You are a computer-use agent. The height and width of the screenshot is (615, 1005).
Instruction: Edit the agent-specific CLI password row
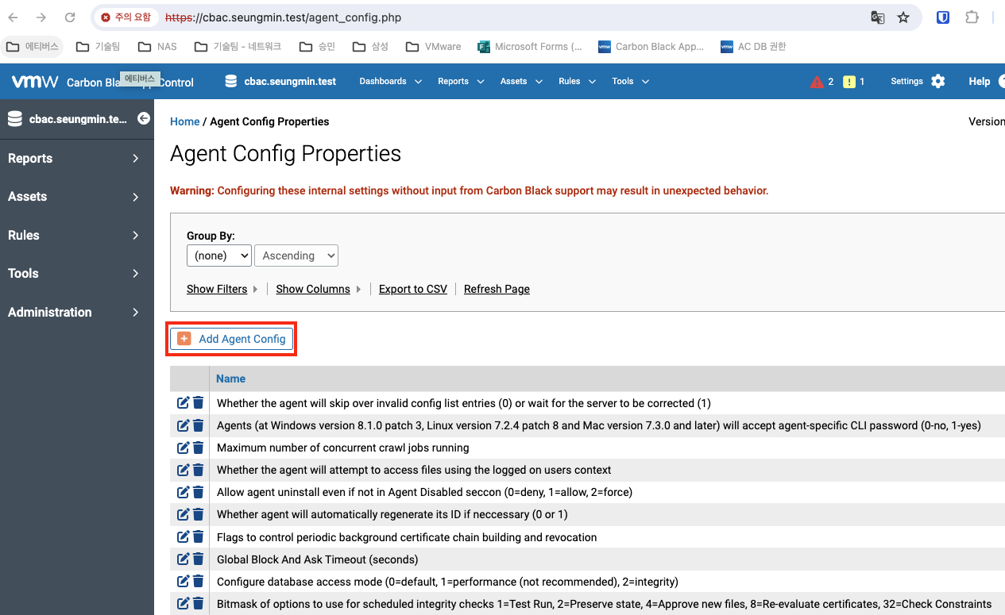point(183,425)
